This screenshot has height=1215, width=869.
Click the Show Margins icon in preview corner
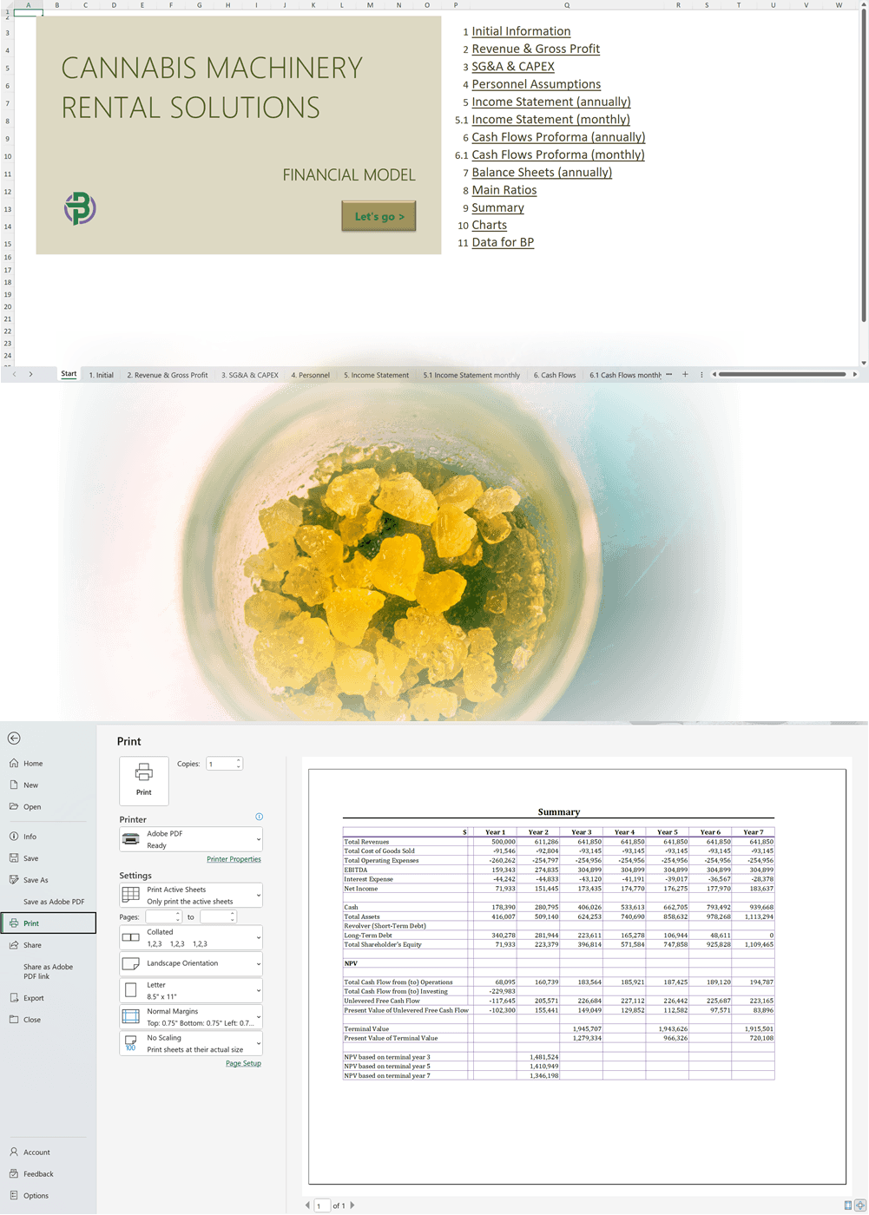[848, 1205]
